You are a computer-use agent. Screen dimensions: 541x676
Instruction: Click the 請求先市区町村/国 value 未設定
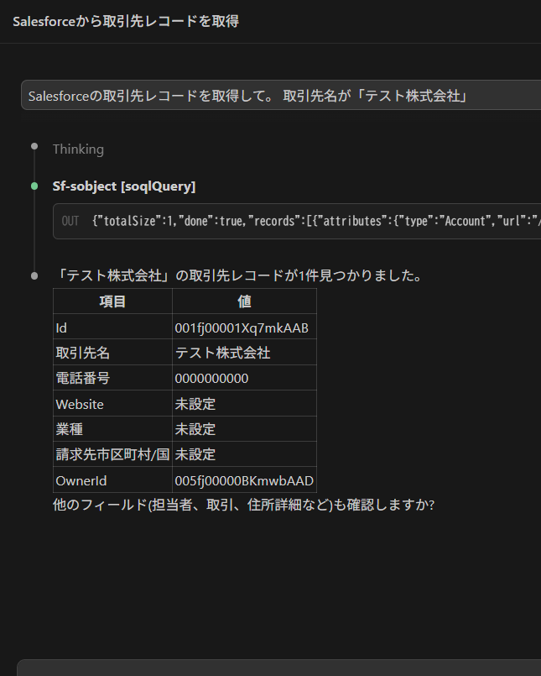click(x=195, y=454)
